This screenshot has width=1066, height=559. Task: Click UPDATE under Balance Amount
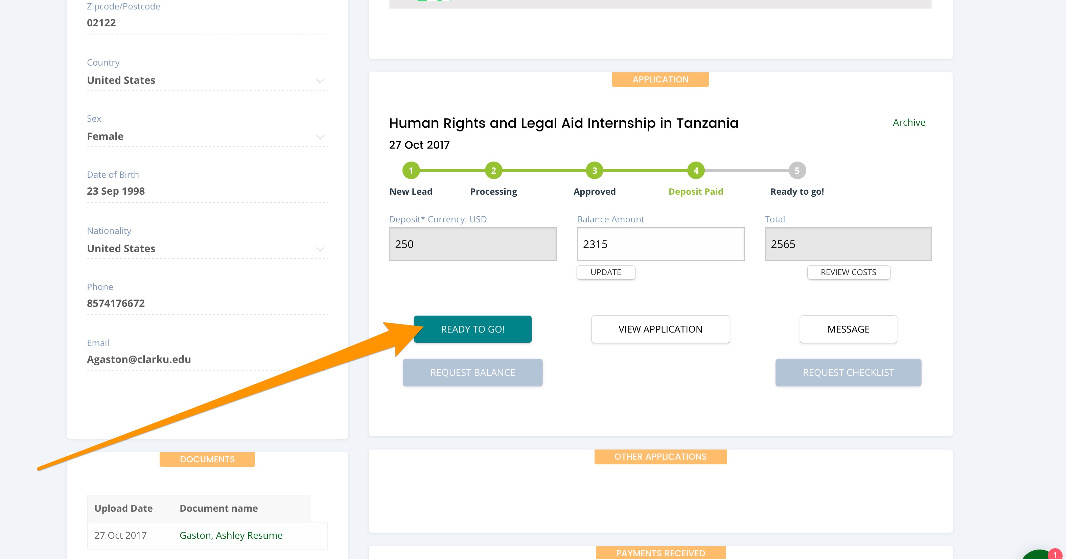point(605,272)
